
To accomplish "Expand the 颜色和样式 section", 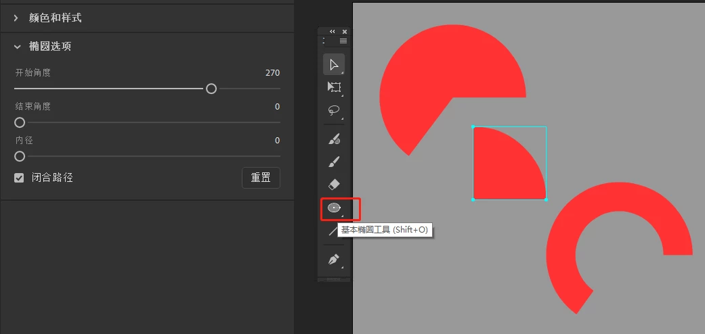I will coord(16,18).
